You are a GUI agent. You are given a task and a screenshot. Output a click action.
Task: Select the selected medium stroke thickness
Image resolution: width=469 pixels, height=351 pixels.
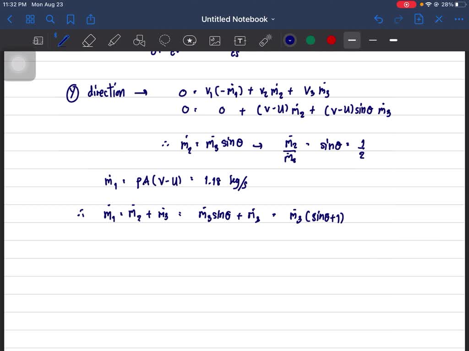(352, 40)
